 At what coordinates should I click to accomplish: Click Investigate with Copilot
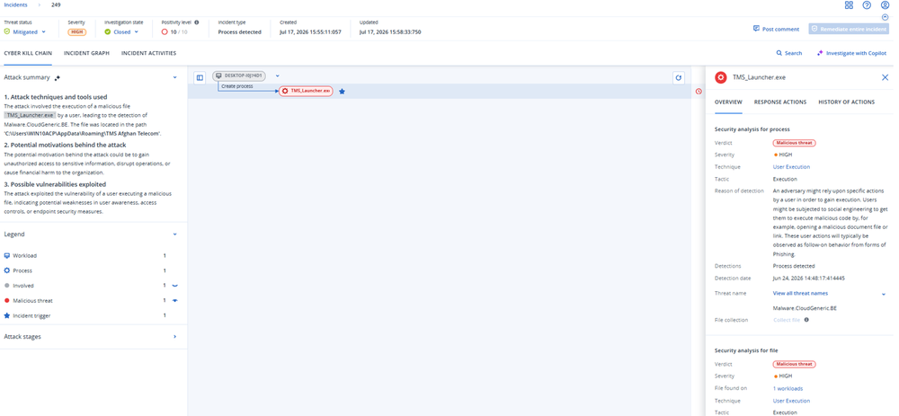(851, 53)
